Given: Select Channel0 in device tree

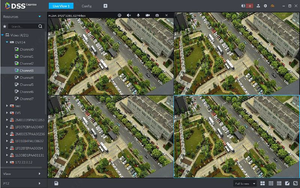Looking at the screenshot, I should (27, 50).
